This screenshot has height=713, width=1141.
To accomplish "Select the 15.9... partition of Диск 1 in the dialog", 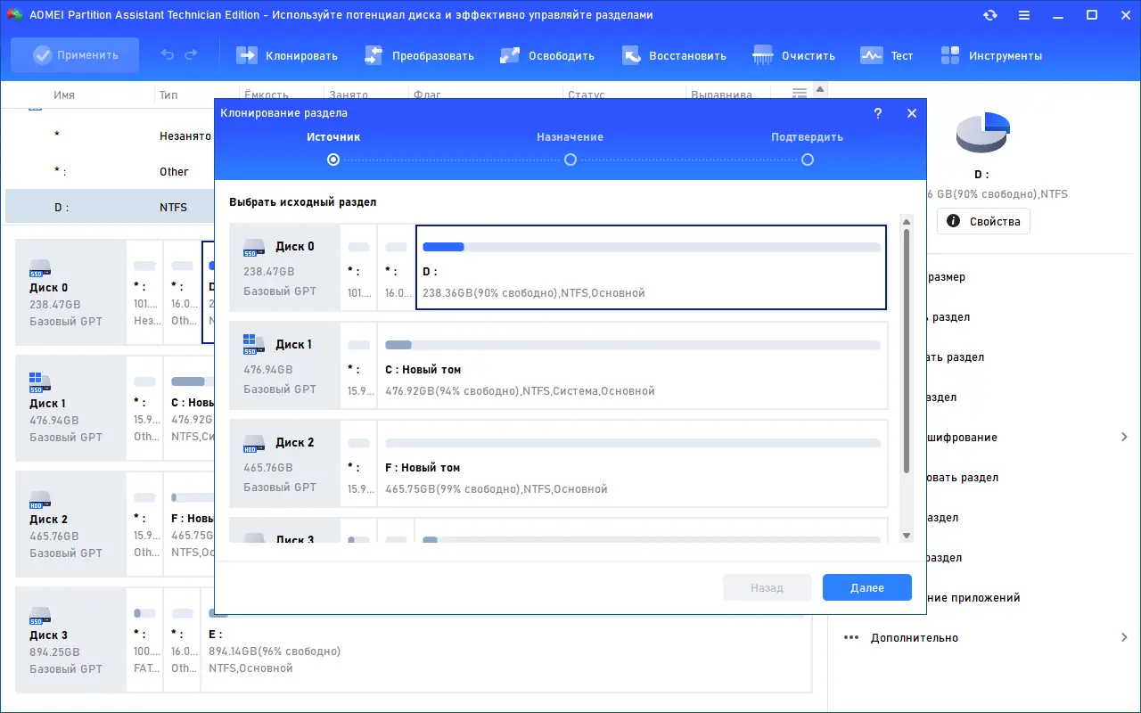I will click(x=359, y=365).
